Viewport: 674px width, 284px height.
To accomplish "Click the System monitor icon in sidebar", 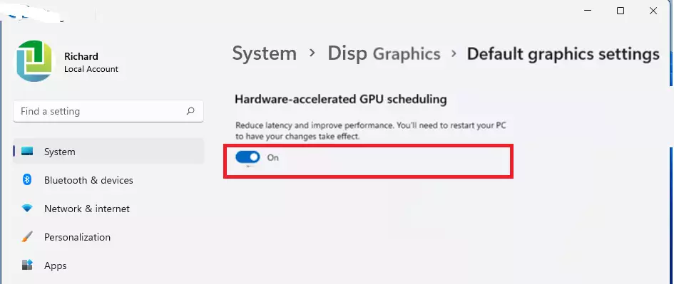I will [27, 152].
